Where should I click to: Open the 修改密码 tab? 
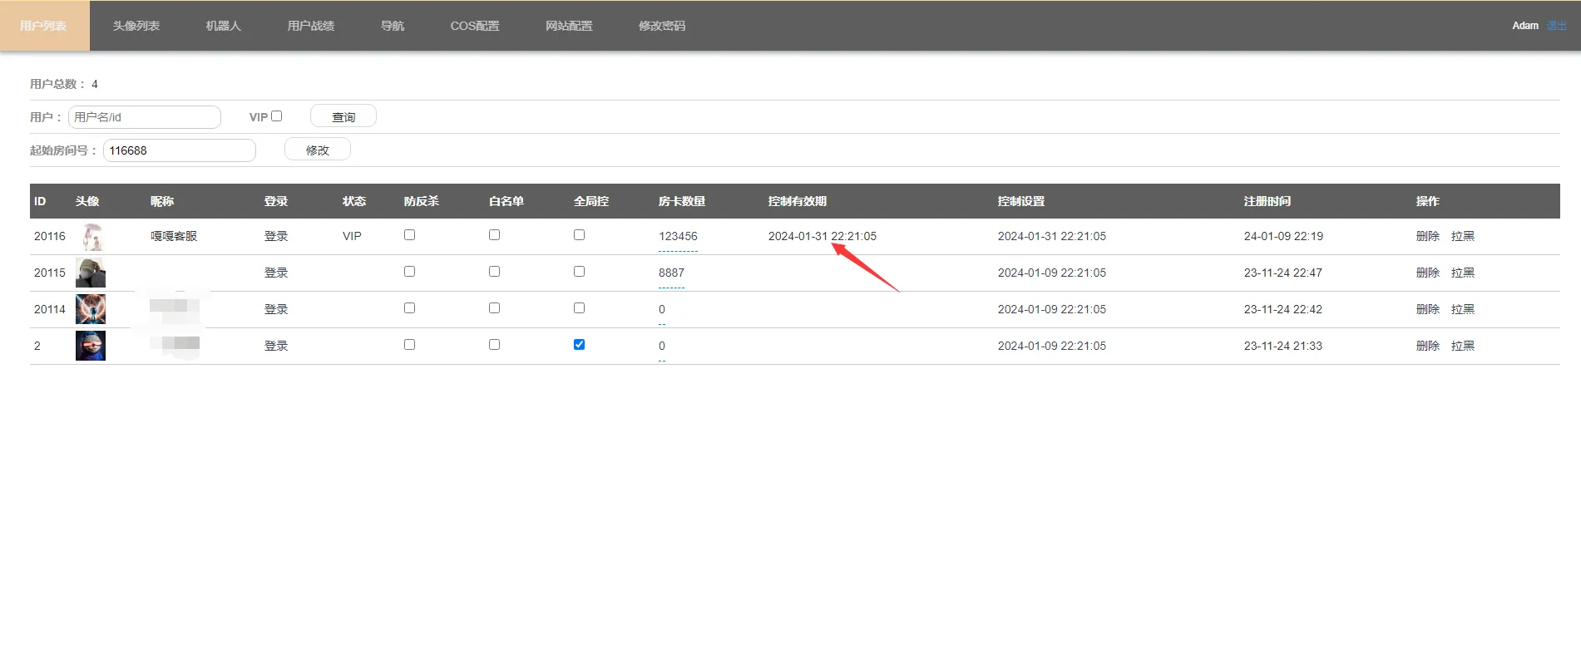[x=662, y=26]
